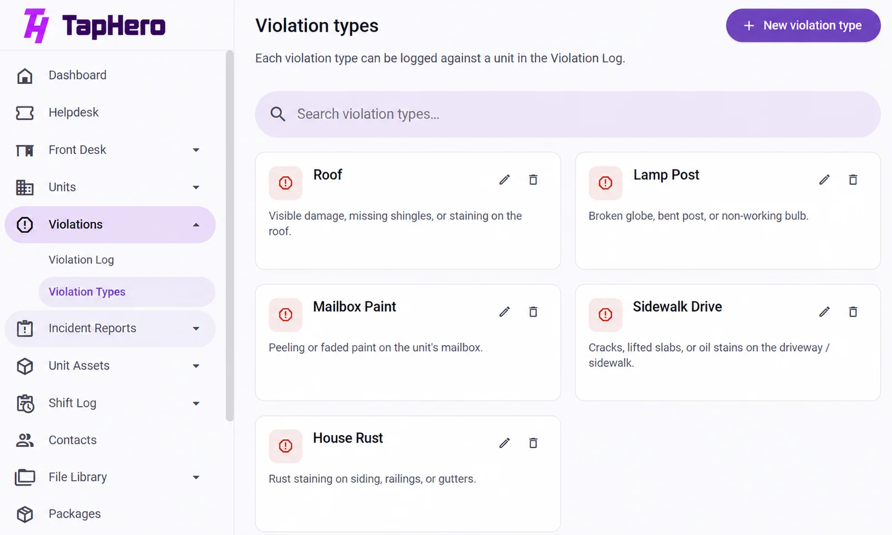Click the Packages box icon
The width and height of the screenshot is (892, 535).
(25, 514)
